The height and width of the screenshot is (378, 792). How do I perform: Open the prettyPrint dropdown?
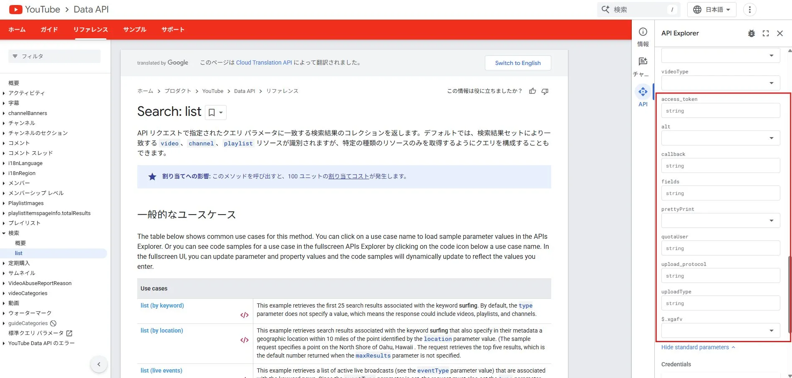click(721, 220)
